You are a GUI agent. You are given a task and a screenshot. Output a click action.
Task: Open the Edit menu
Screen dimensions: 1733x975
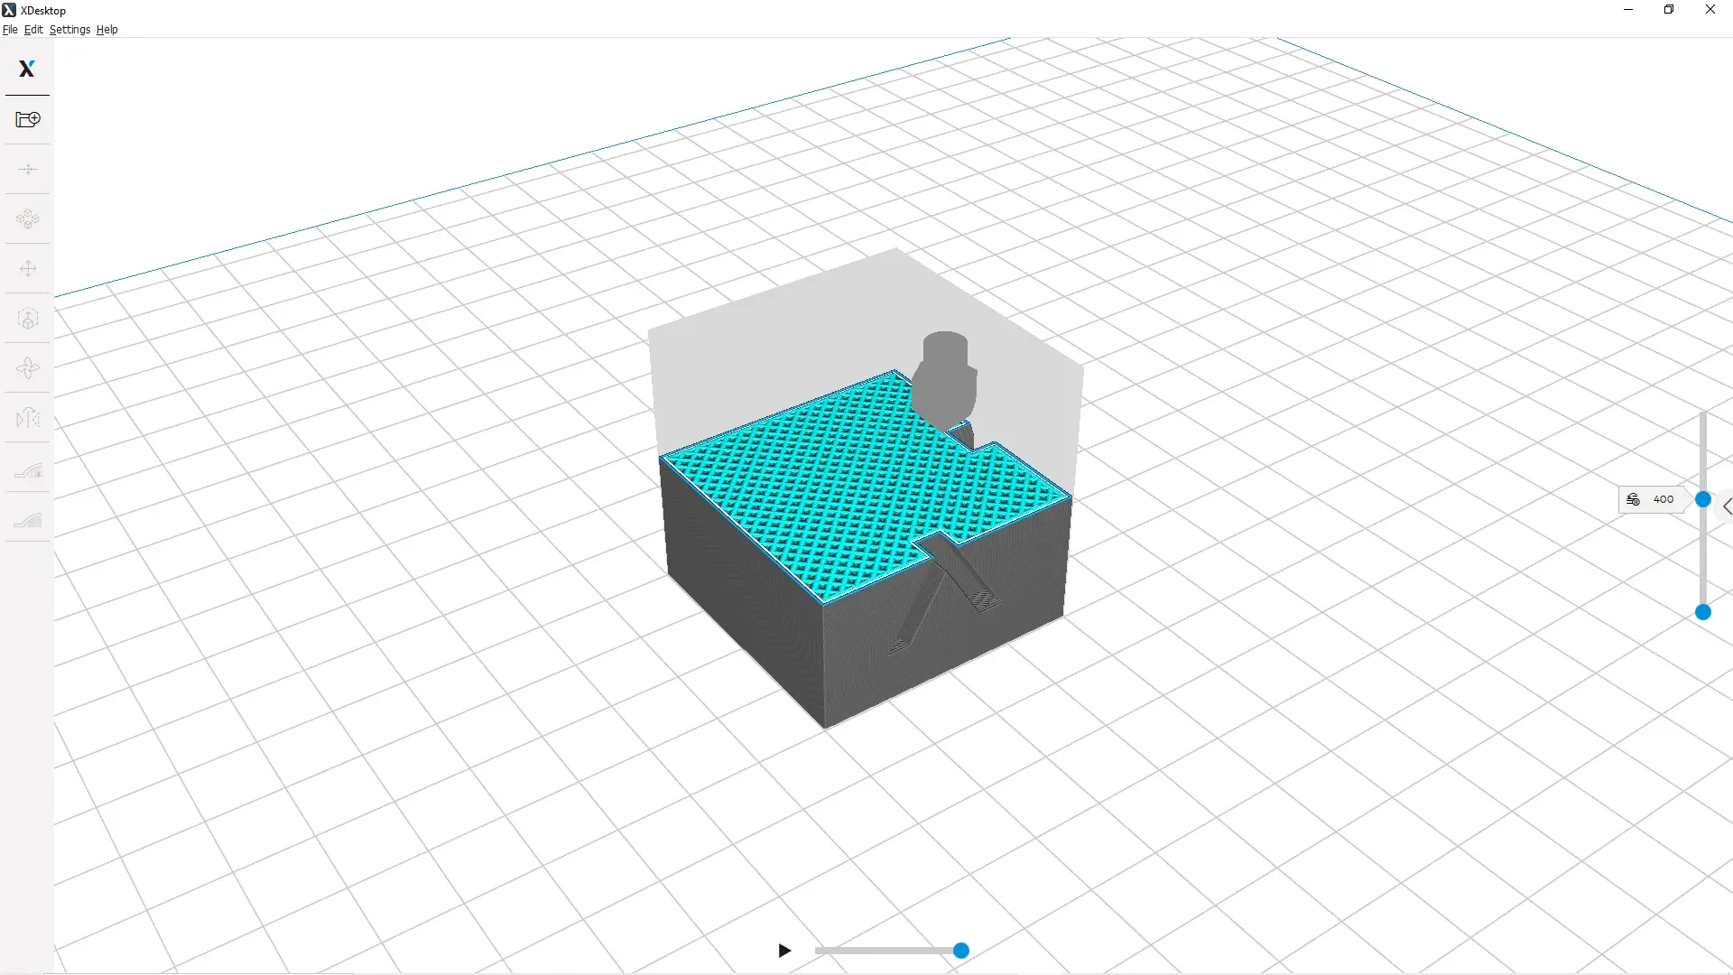[33, 30]
